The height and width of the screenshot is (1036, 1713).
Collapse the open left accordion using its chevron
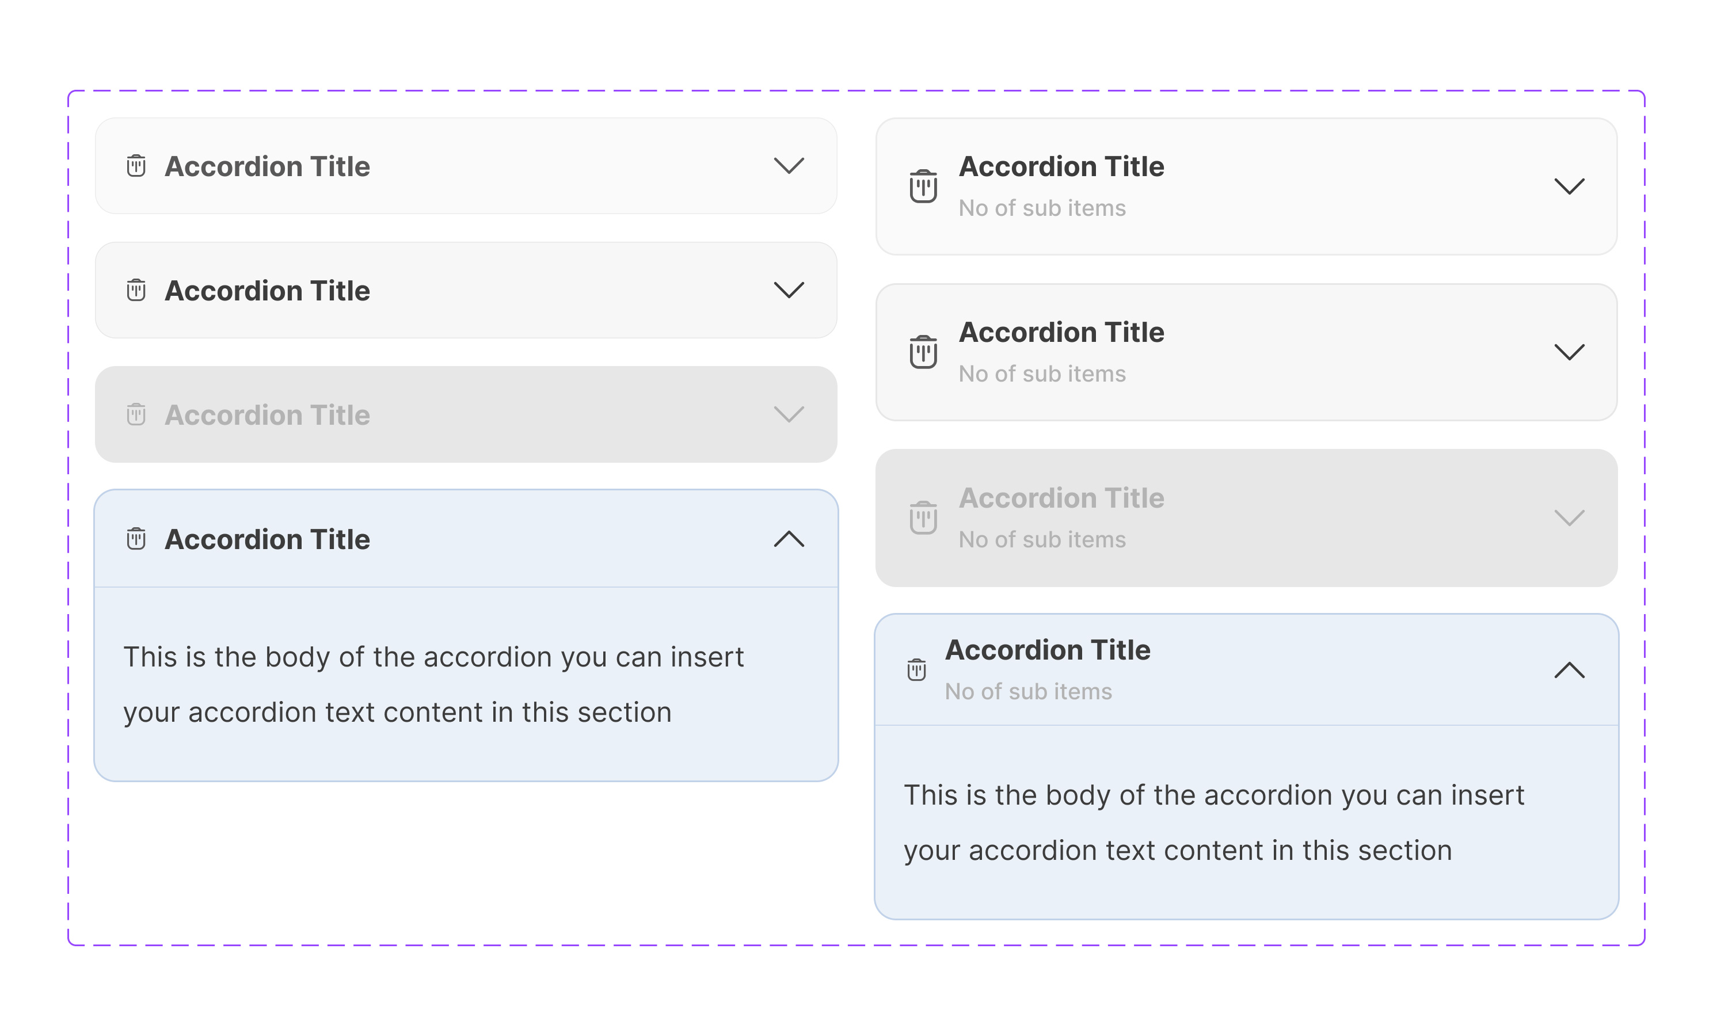pyautogui.click(x=790, y=539)
